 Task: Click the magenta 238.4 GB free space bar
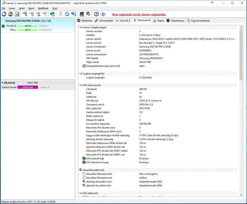pyautogui.click(x=28, y=87)
